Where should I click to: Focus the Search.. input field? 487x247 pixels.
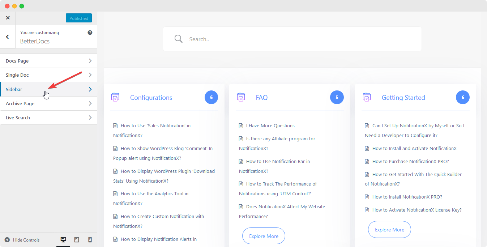(292, 39)
